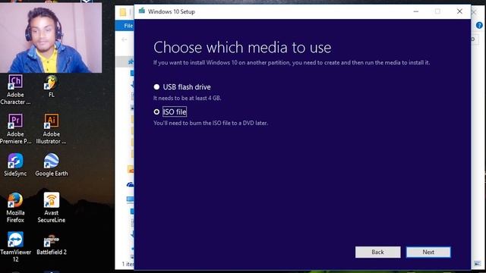Click the webcam overlay thumbnail
Viewport: 486px width, 273px height.
point(51,38)
